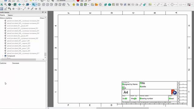Select axisCoincident_032 рама2_001 tree row
The height and width of the screenshot is (109, 194).
pos(18,36)
